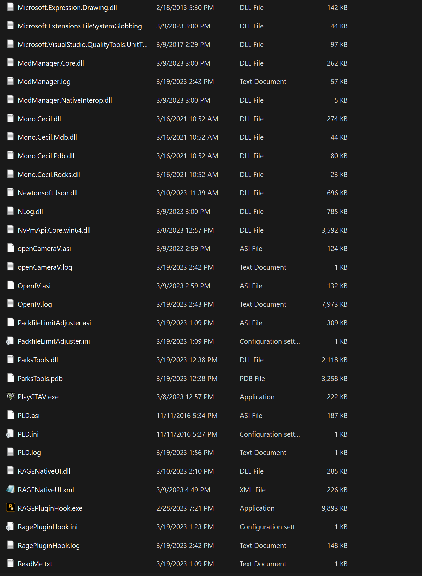The height and width of the screenshot is (576, 422).
Task: Select the openCameraV.asi file name
Action: [44, 249]
